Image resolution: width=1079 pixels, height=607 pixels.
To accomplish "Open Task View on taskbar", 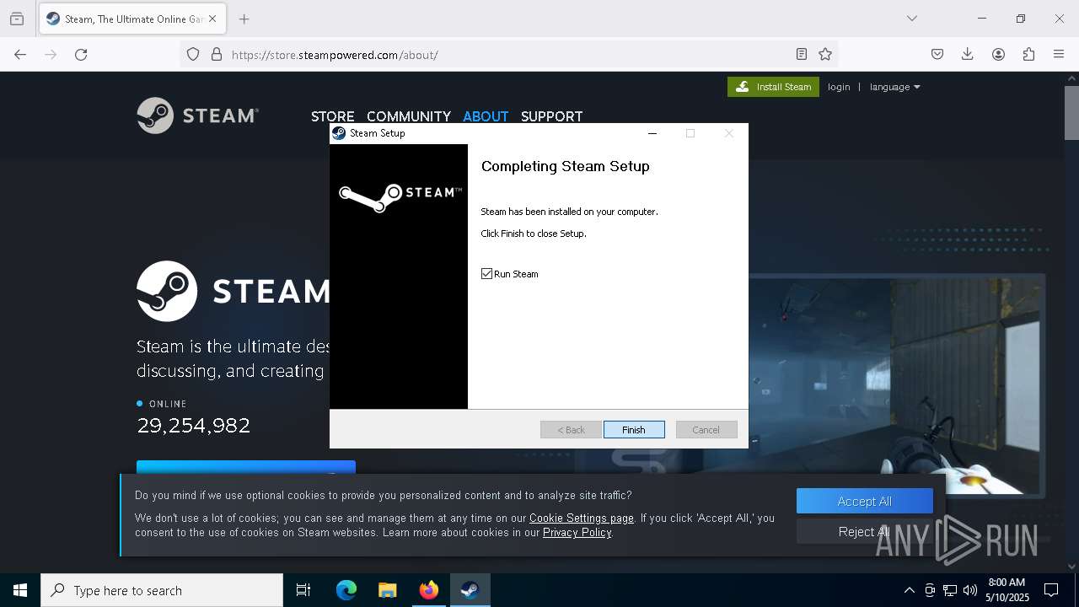I will pyautogui.click(x=303, y=590).
